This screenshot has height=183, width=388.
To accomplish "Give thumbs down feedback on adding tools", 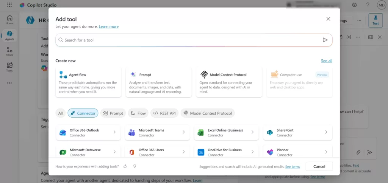I will pos(135,166).
